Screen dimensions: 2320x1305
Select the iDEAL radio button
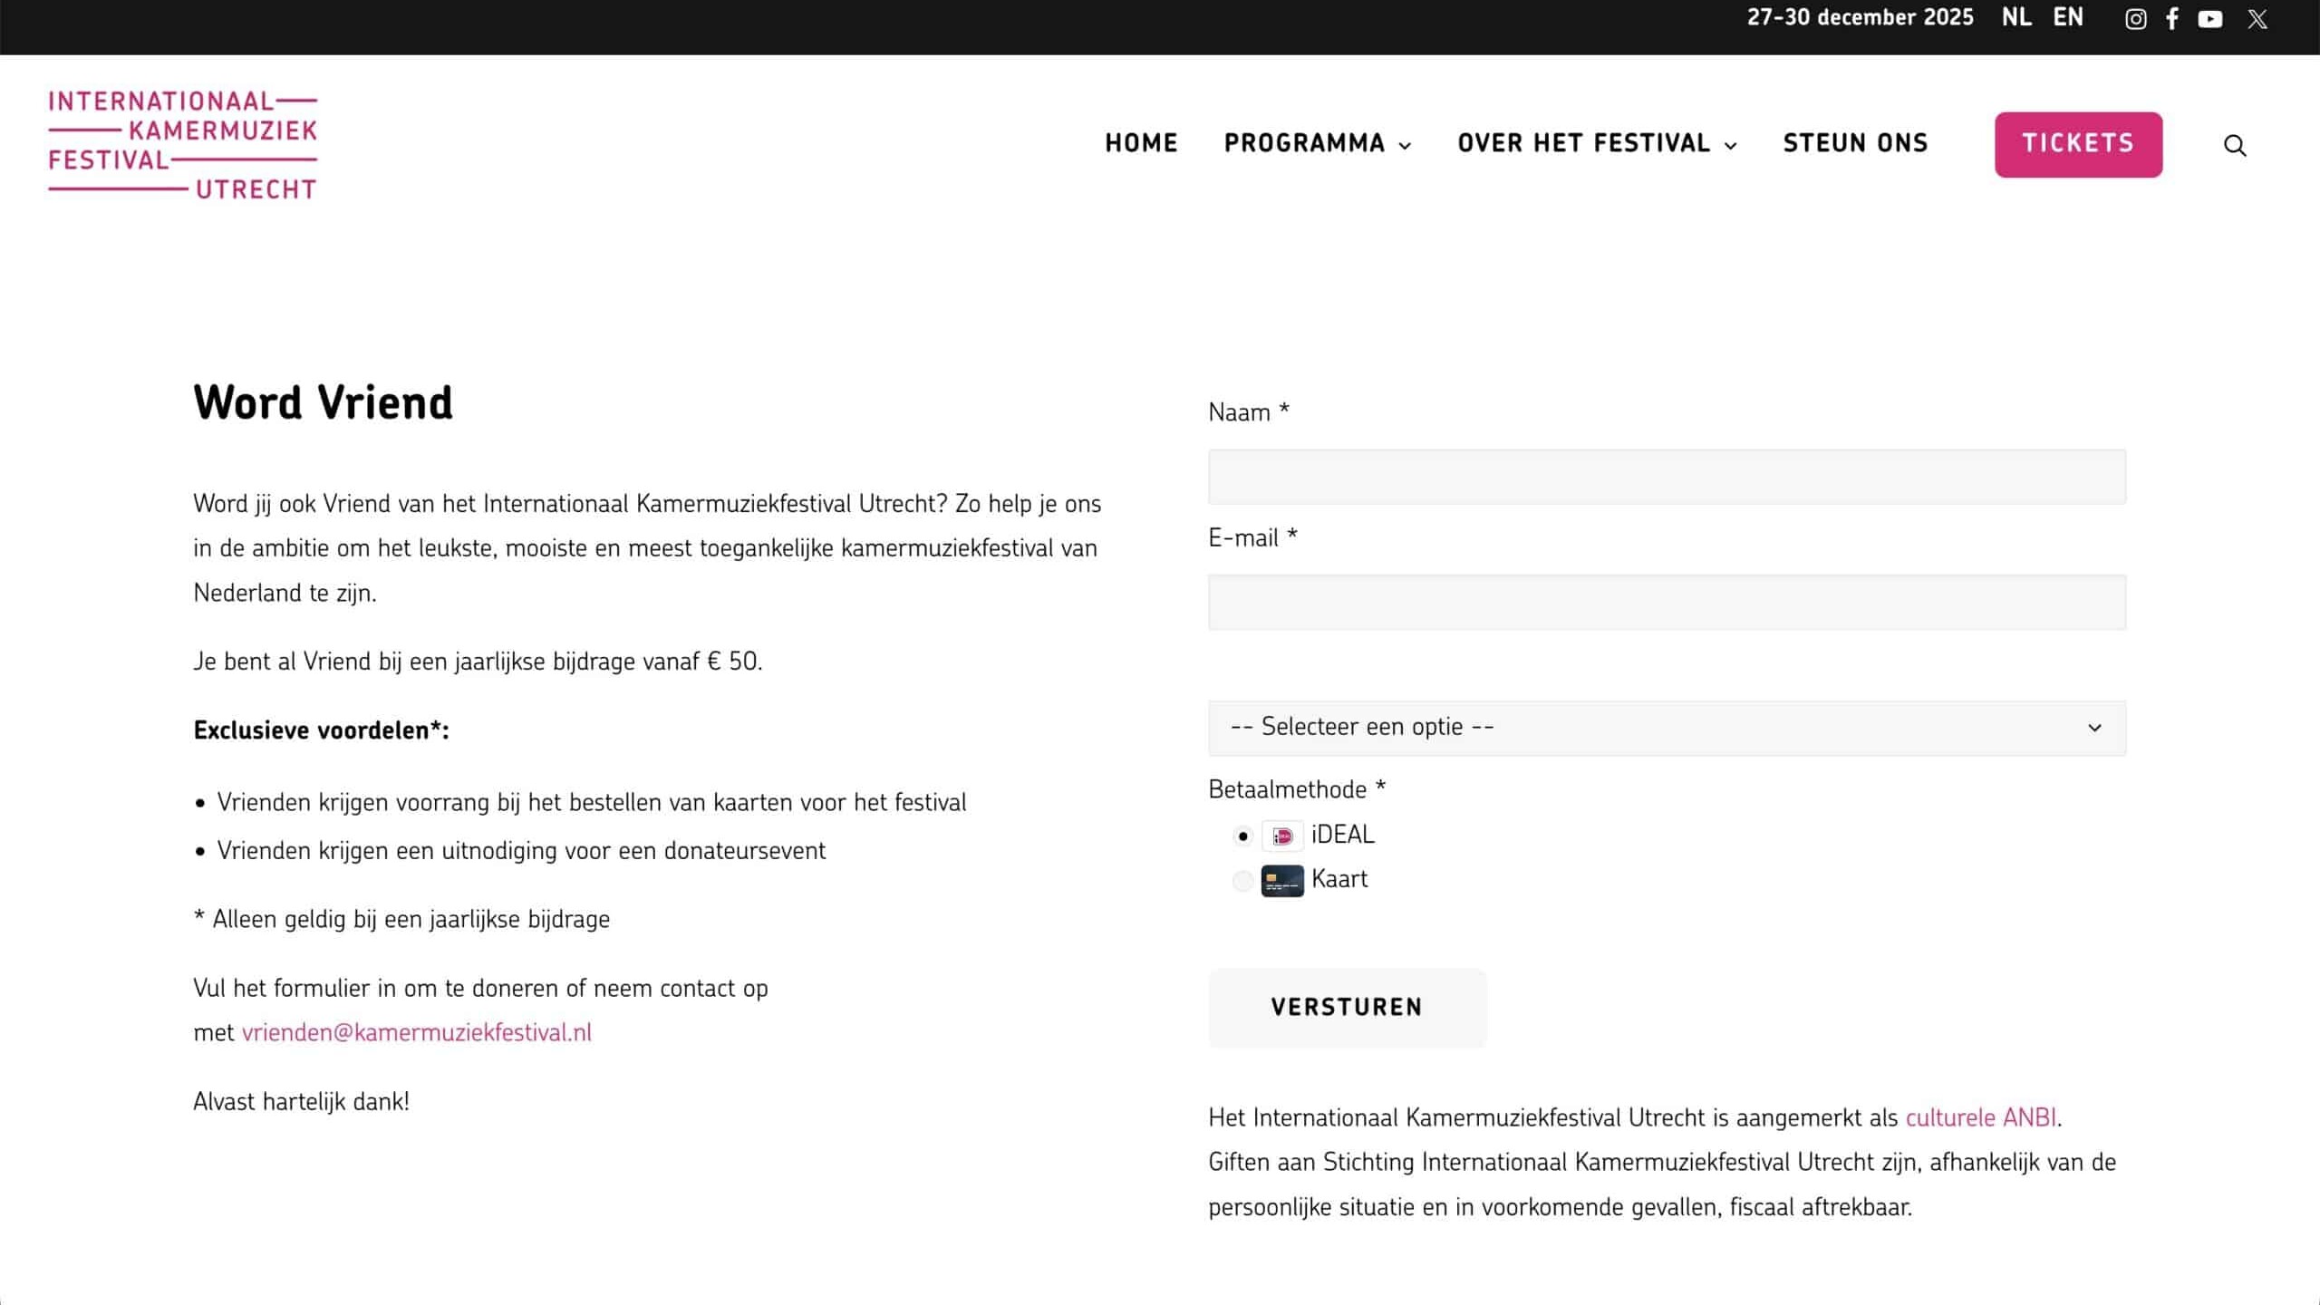coord(1242,836)
